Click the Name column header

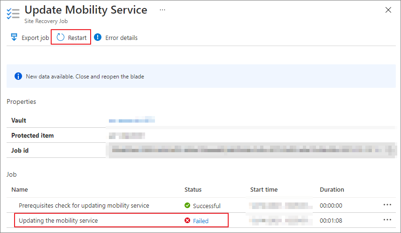tap(20, 189)
